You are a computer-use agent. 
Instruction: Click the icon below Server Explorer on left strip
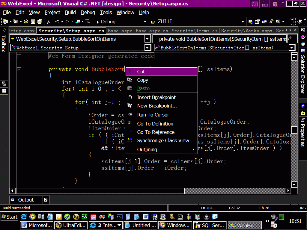click(x=4, y=91)
